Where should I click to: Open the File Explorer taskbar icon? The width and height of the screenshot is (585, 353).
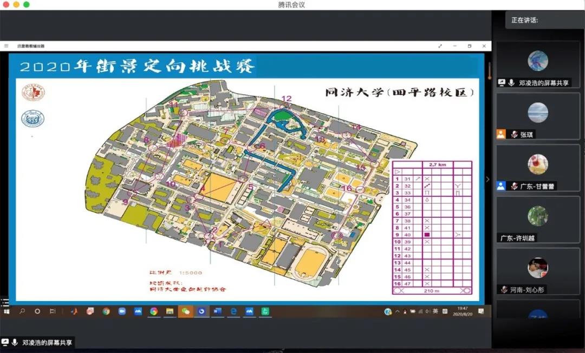pos(170,311)
